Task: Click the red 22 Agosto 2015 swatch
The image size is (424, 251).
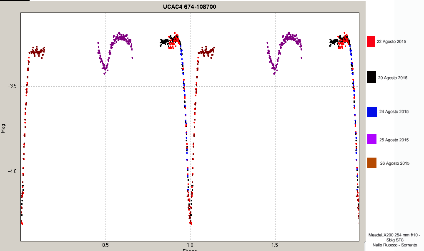Action: [371, 42]
